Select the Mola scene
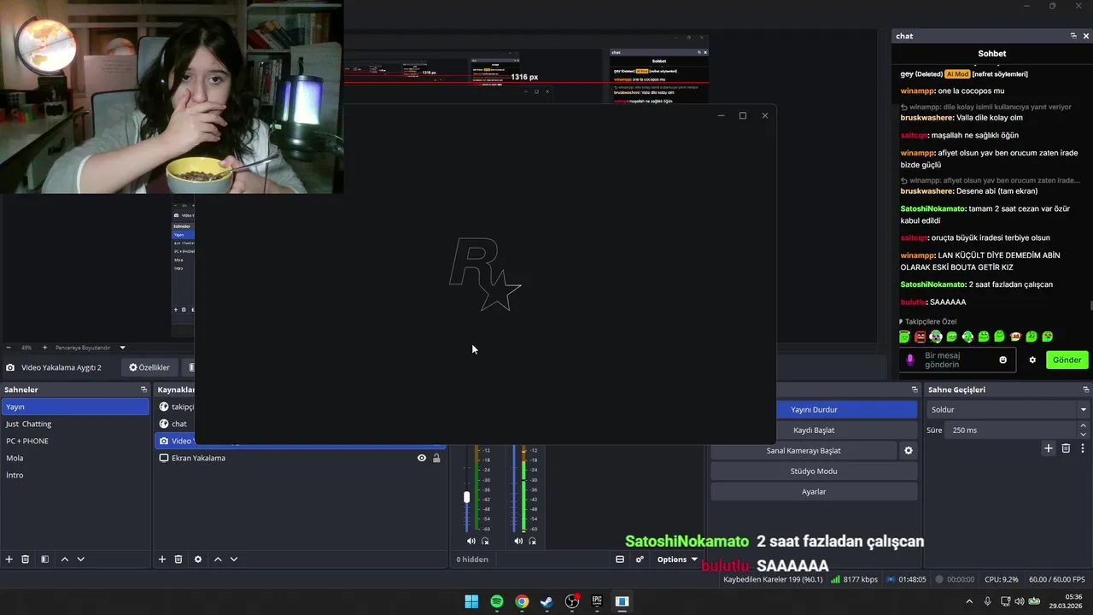The height and width of the screenshot is (615, 1093). click(75, 458)
